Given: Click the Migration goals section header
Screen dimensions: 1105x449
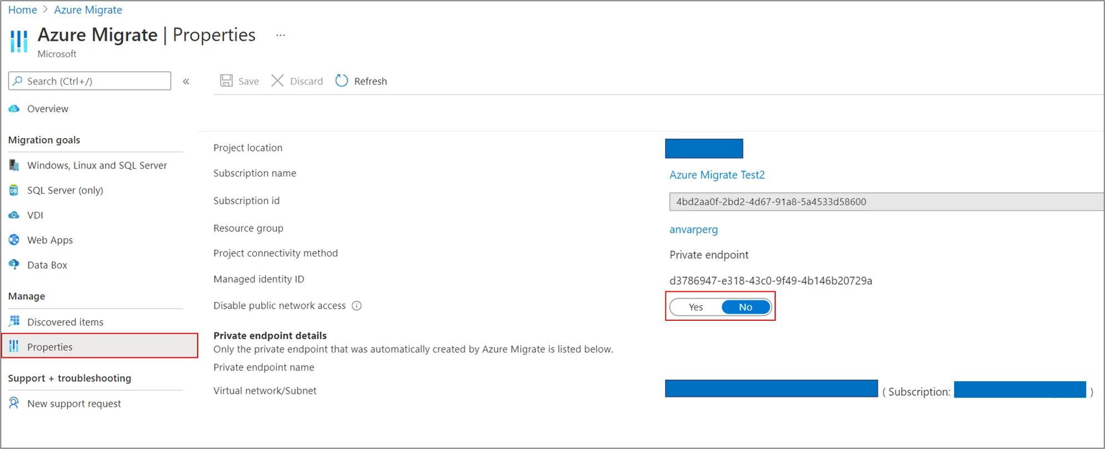Looking at the screenshot, I should tap(44, 140).
